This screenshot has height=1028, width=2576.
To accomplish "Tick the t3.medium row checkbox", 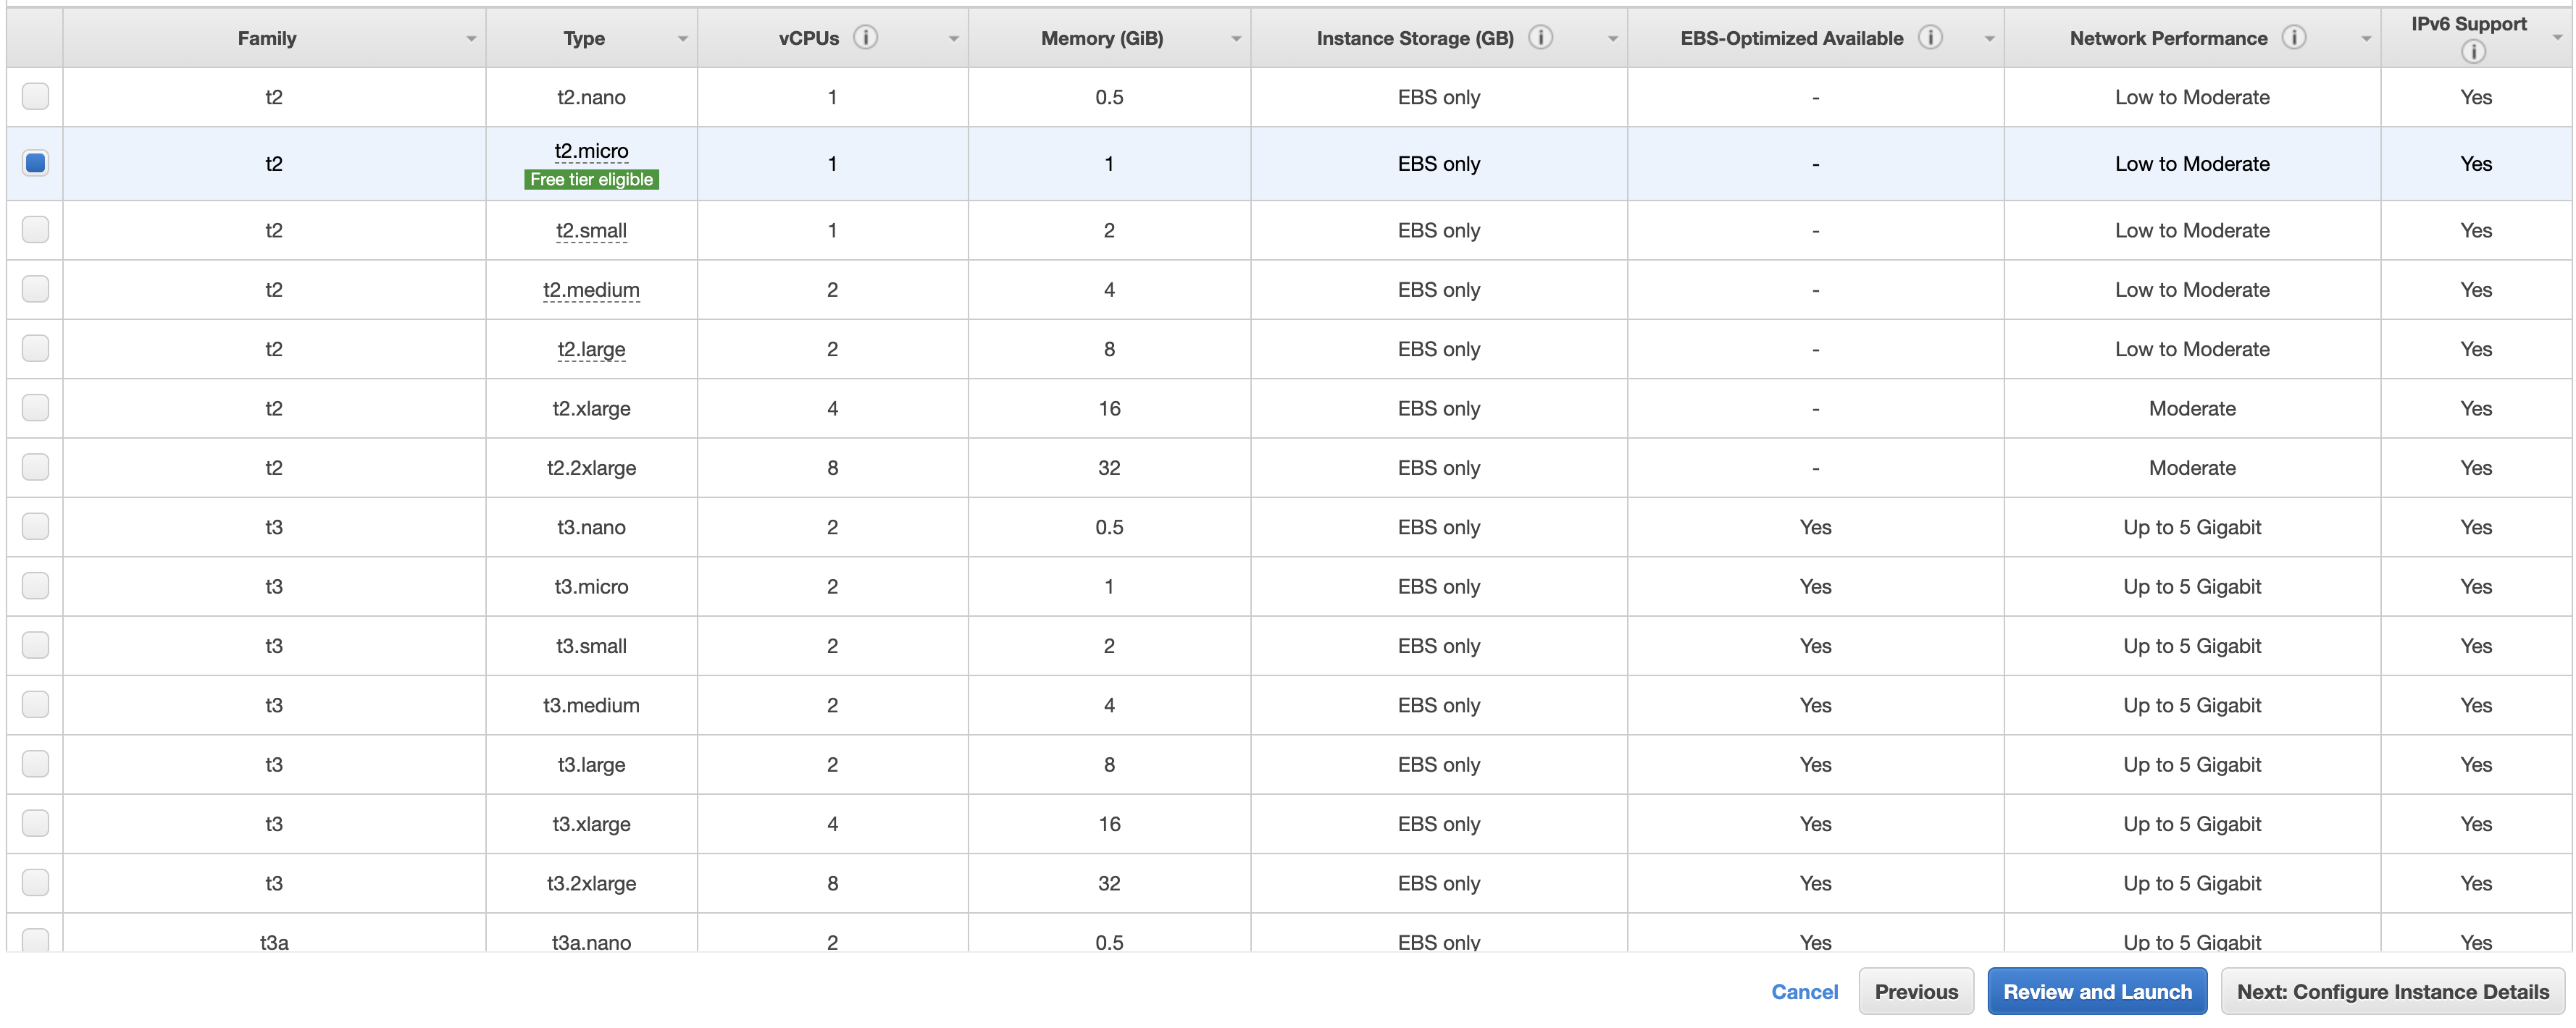I will [x=35, y=704].
